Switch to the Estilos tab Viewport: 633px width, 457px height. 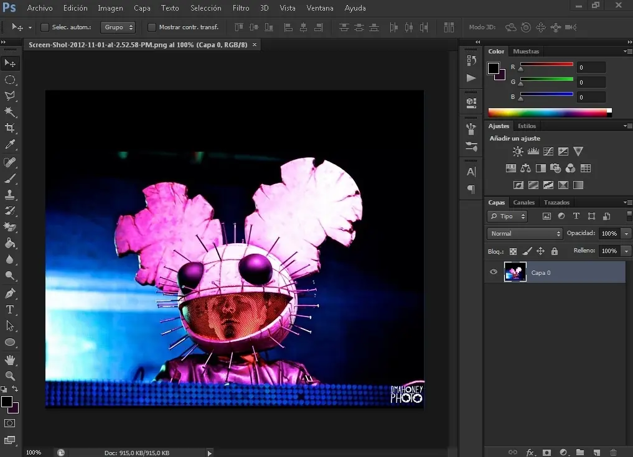click(527, 126)
